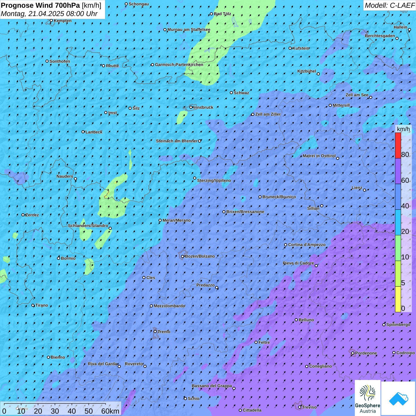
Task: Click the Belluno city label
Action: click(306, 320)
